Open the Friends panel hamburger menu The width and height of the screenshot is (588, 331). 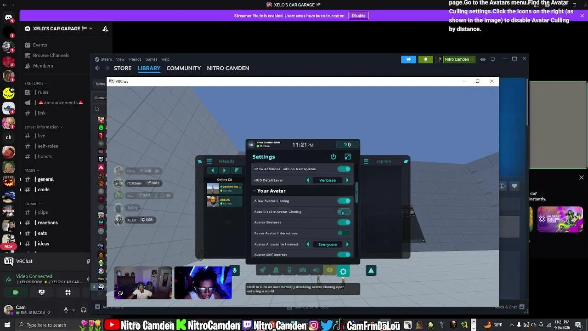click(209, 161)
